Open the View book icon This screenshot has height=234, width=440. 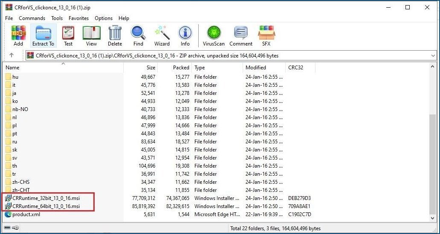pos(92,33)
